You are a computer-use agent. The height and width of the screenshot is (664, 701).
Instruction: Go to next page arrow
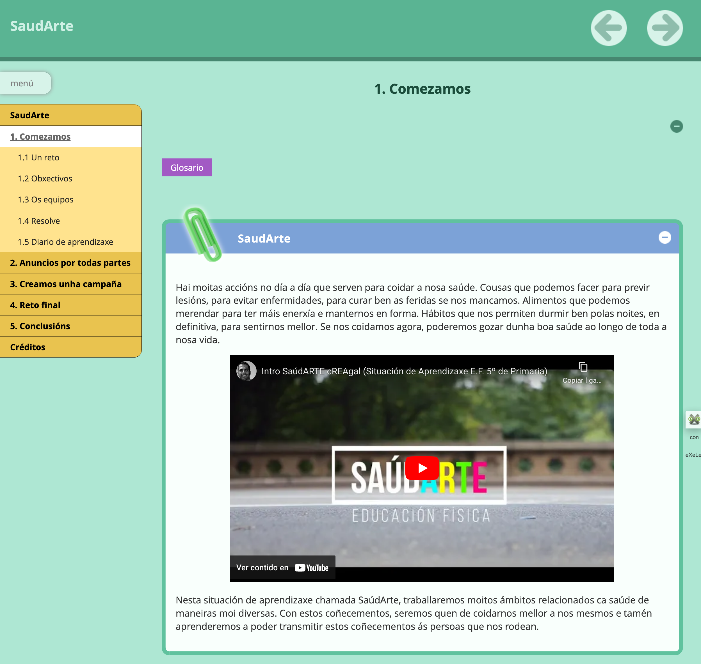click(665, 28)
